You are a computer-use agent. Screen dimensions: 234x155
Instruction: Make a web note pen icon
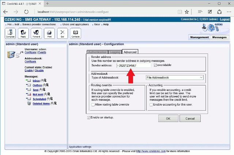pyautogui.click(x=210, y=12)
